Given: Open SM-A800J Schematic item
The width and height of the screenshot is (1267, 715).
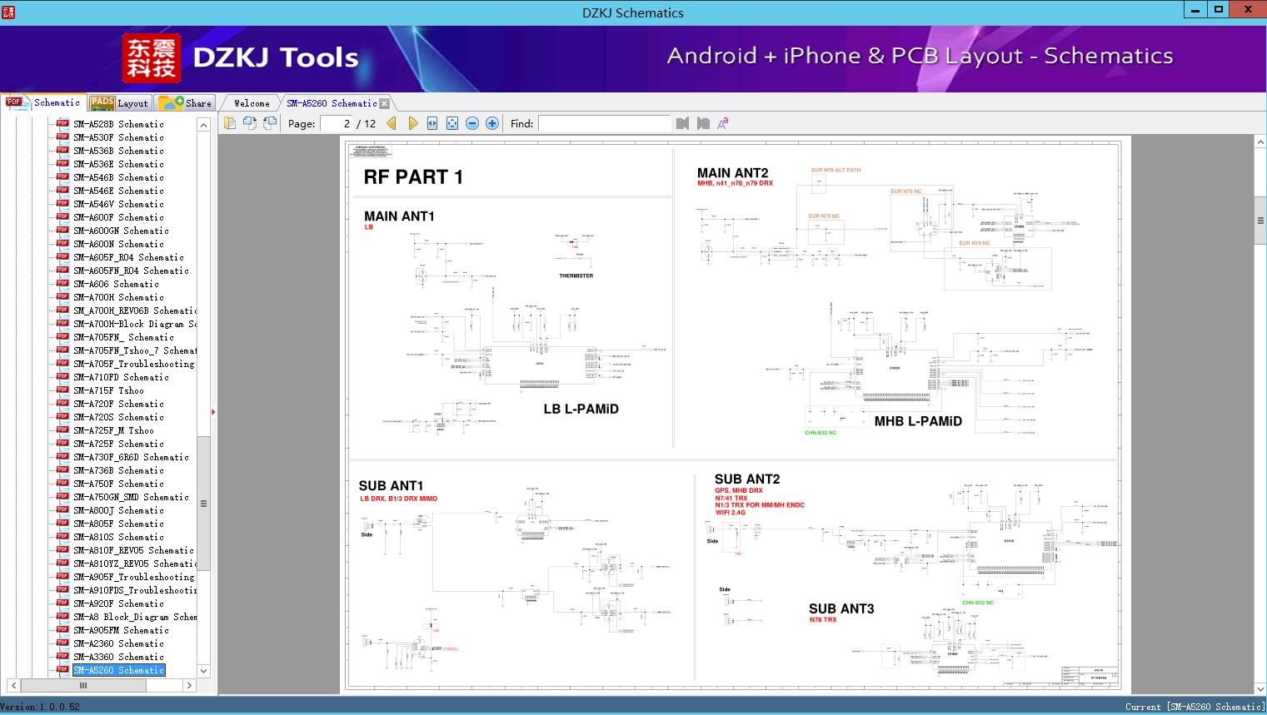Looking at the screenshot, I should [118, 510].
